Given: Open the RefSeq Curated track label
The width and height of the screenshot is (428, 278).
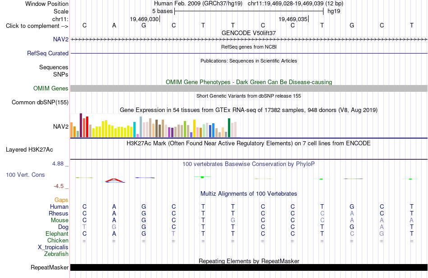Looking at the screenshot, I should point(47,53).
